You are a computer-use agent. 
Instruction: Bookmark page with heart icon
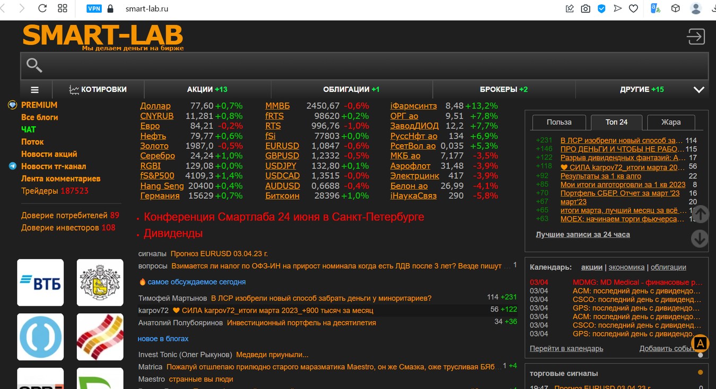tap(633, 8)
